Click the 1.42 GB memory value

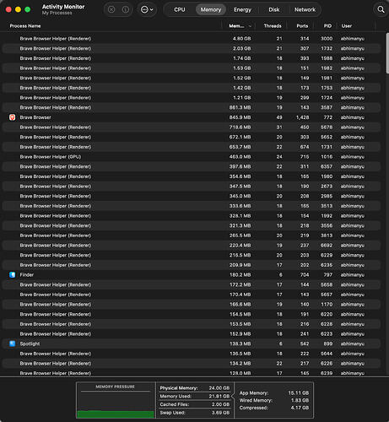[241, 88]
